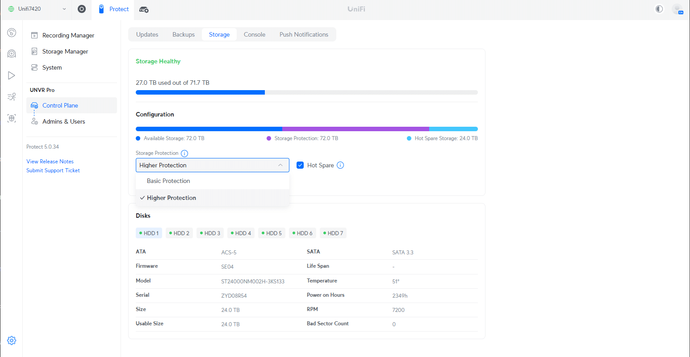Click the Temperature value 51°

(396, 281)
